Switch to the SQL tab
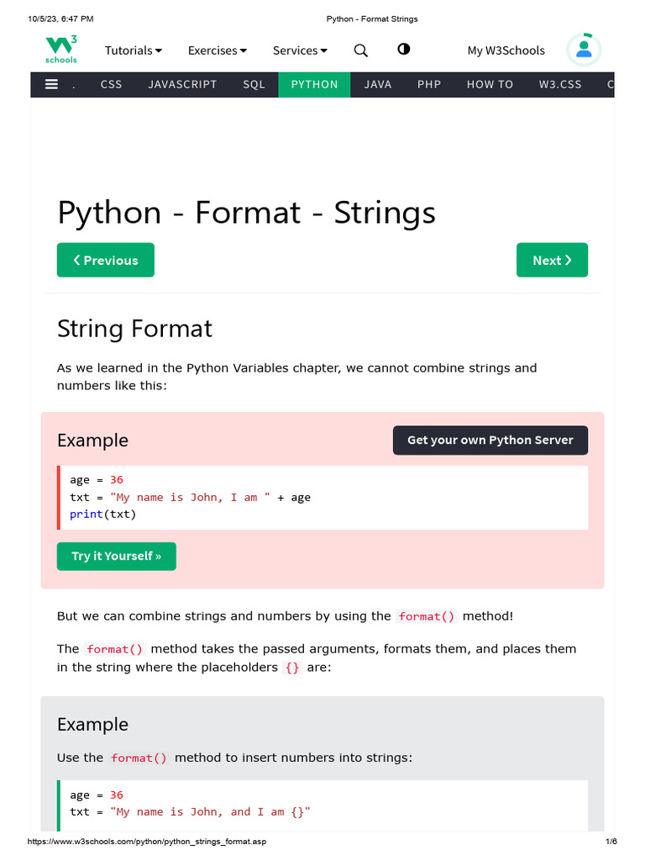Viewport: 645px width, 861px height. [x=254, y=84]
